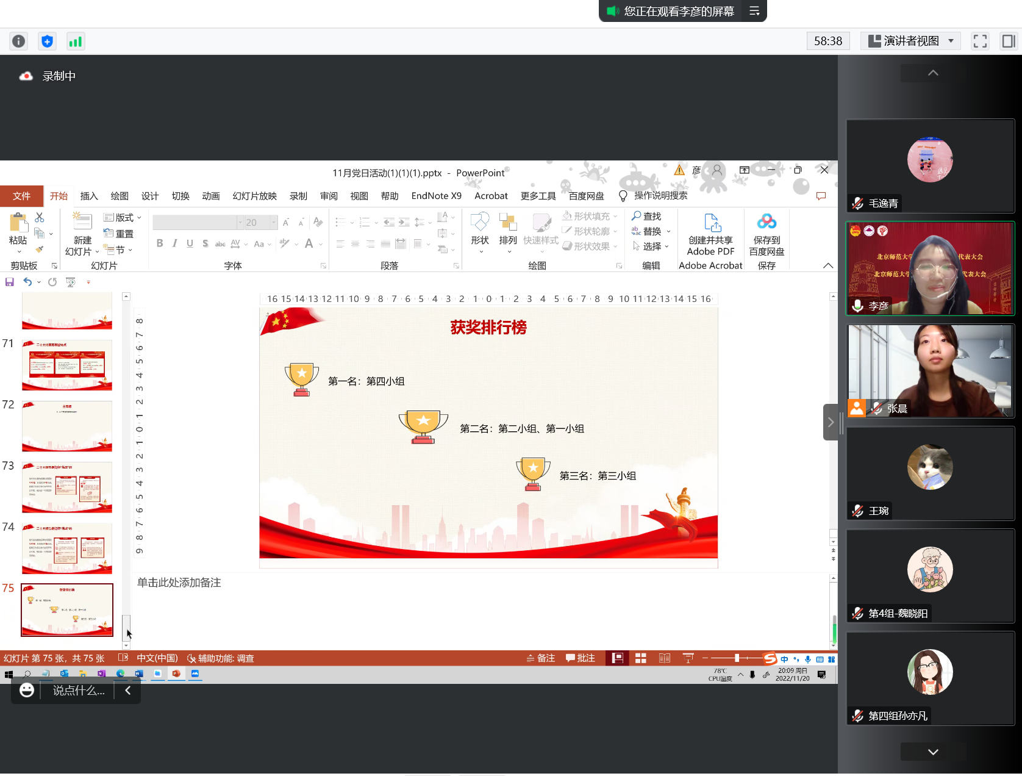The width and height of the screenshot is (1022, 776).
Task: Click the zoom slider in status bar
Action: click(737, 658)
